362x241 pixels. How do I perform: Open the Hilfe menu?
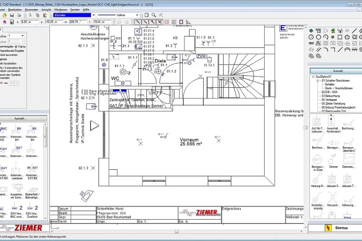coord(86,9)
